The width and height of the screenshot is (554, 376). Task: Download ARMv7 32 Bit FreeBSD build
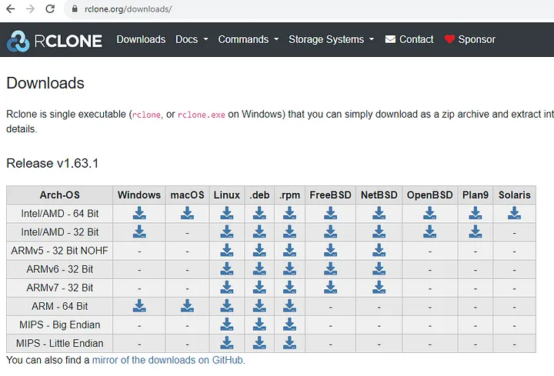330,288
